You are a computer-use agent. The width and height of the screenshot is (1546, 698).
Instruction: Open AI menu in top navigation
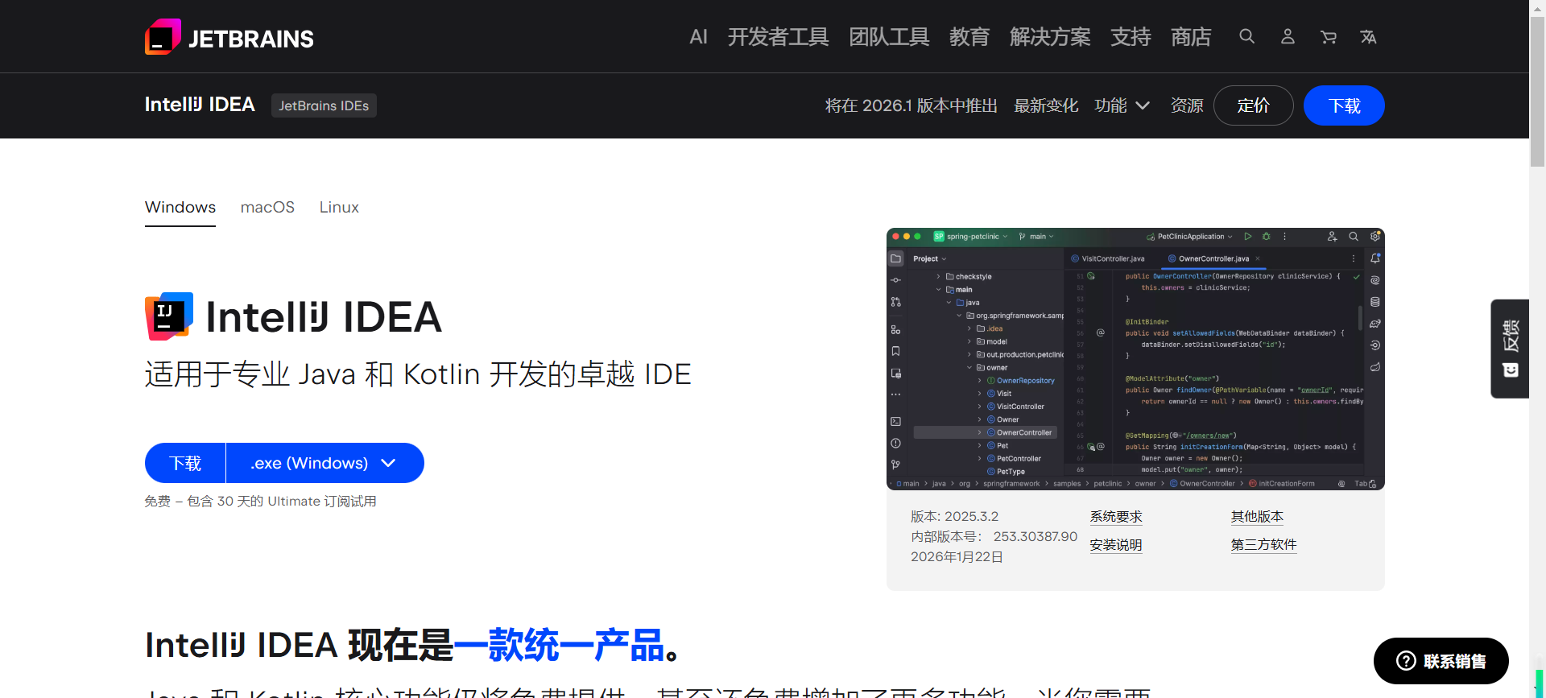click(x=698, y=37)
